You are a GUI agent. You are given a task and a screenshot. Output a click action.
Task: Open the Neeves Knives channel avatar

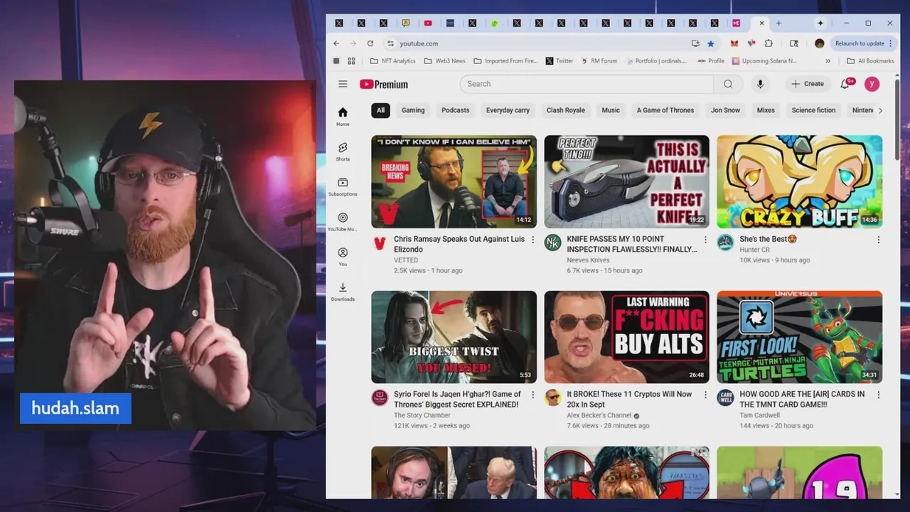[552, 243]
